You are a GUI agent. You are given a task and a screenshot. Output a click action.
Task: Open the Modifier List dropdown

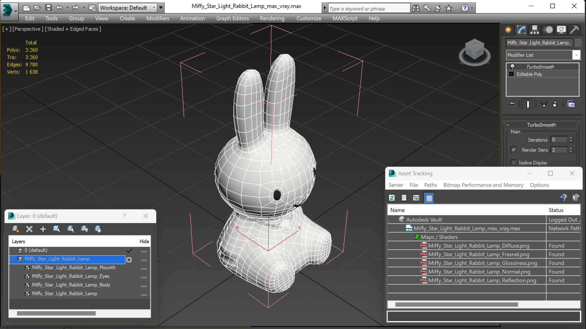pyautogui.click(x=576, y=55)
